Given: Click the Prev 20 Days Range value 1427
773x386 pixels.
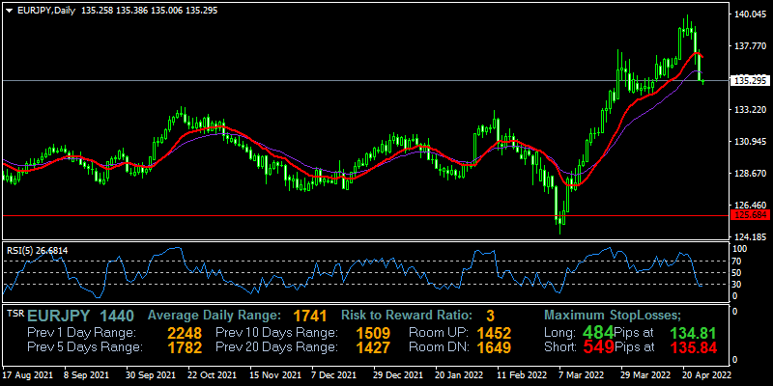Looking at the screenshot, I should point(373,347).
